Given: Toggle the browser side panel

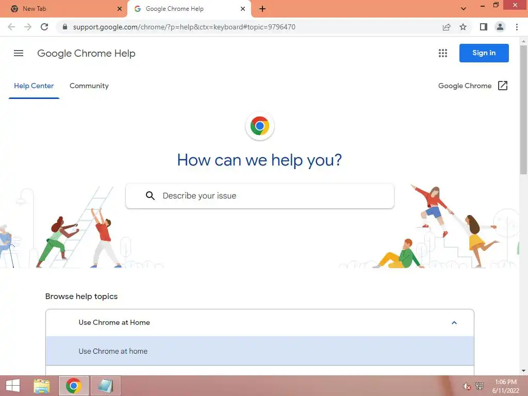Looking at the screenshot, I should pos(484,27).
